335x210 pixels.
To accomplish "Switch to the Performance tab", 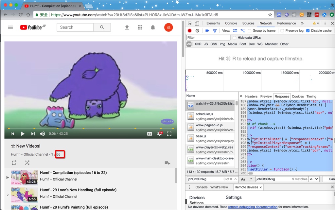I will coord(287,23).
